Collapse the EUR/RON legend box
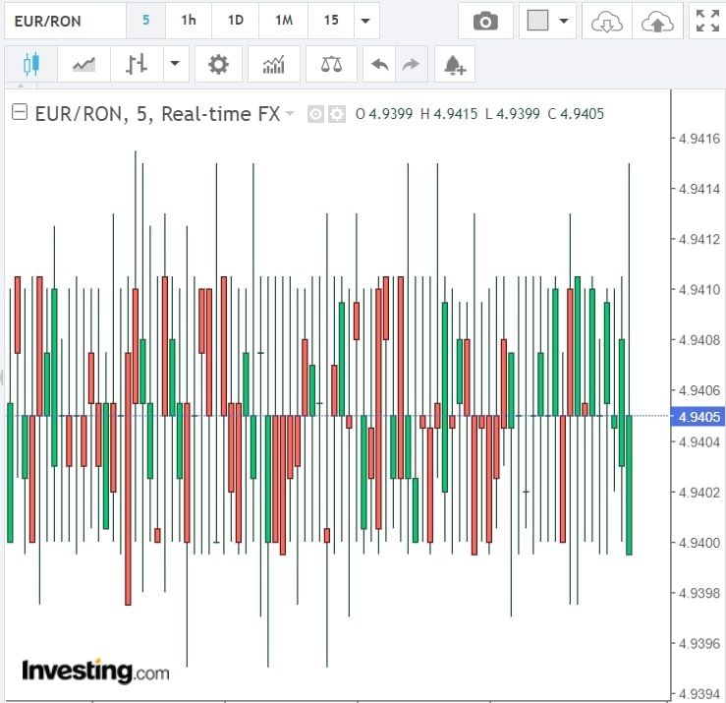726x703 pixels. pos(20,113)
